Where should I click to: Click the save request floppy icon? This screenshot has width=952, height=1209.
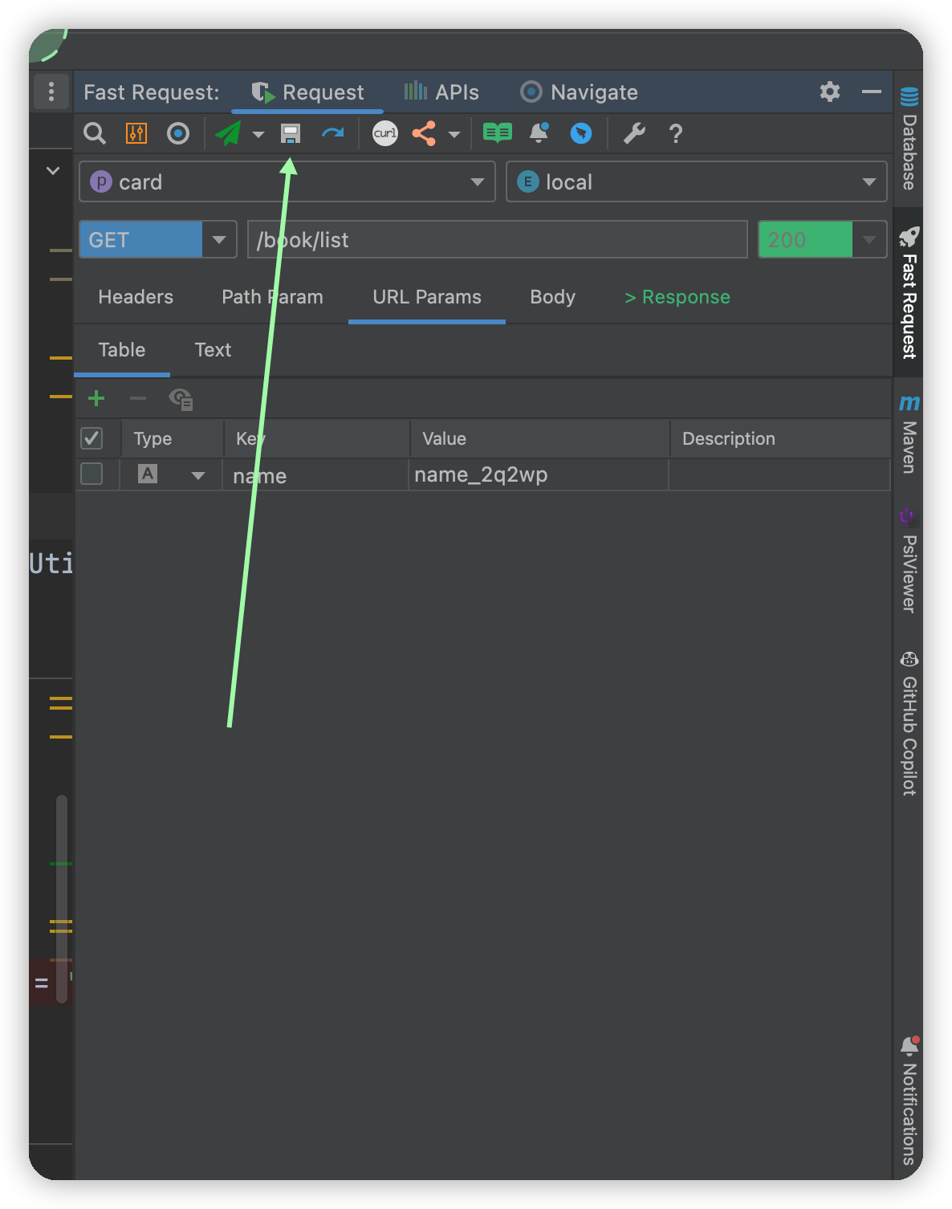(x=291, y=133)
